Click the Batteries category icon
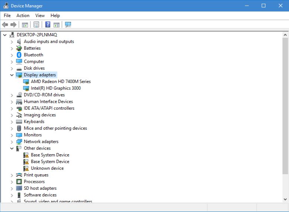The image size is (289, 212). pyautogui.click(x=19, y=48)
